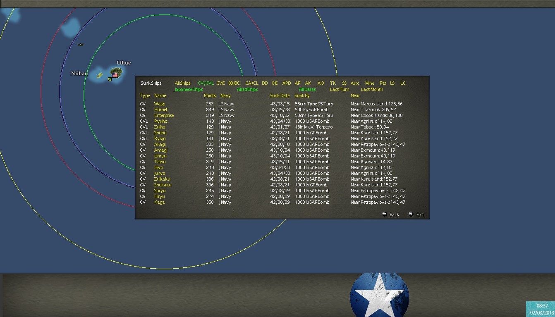Select the small aircraft icon north of Niihau
This screenshot has width=555, height=317.
[x=81, y=45]
